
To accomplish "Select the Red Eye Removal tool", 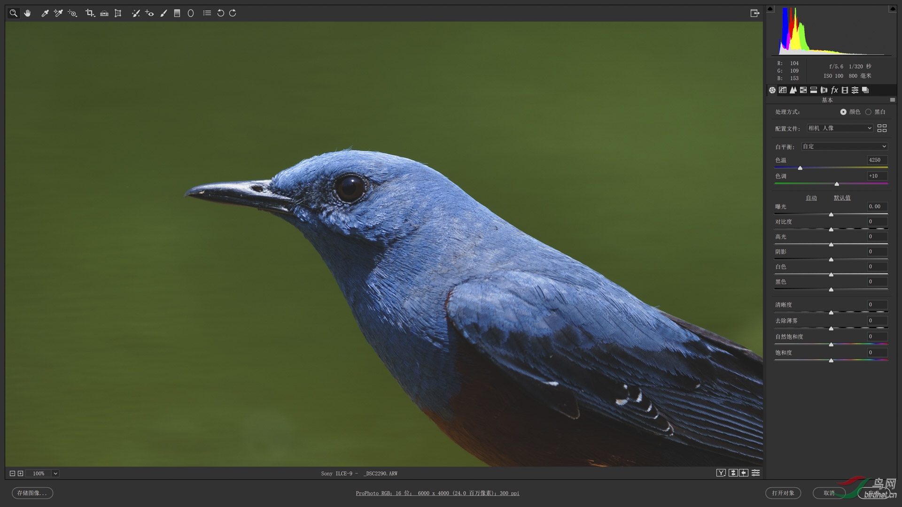I will coord(149,13).
